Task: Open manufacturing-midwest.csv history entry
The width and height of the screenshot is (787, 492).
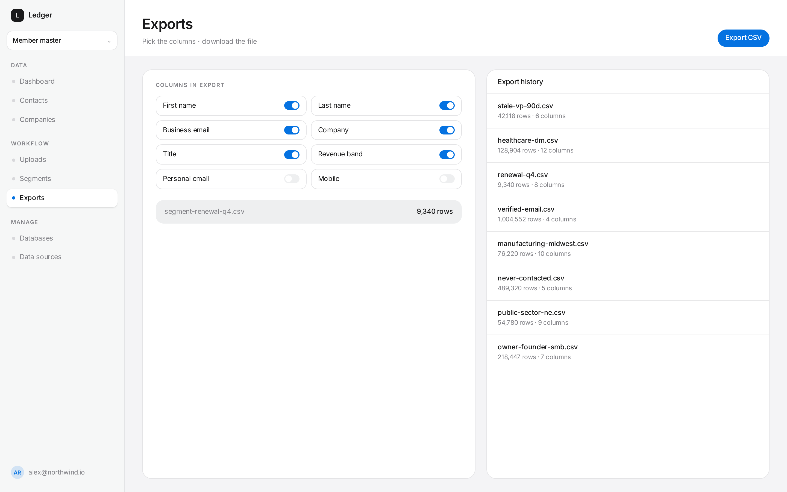Action: point(628,249)
